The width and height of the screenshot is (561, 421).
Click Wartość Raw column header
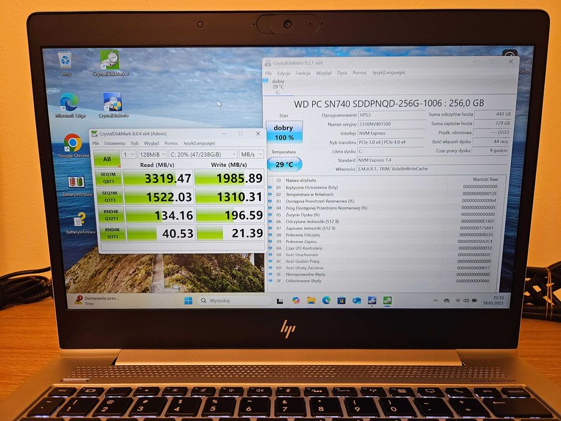click(485, 179)
